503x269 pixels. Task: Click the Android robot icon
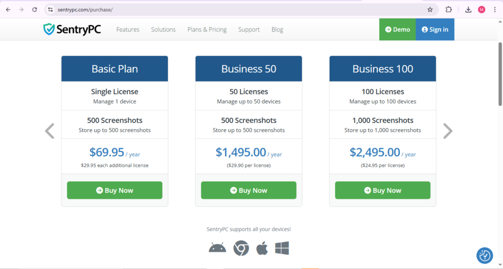tap(217, 248)
